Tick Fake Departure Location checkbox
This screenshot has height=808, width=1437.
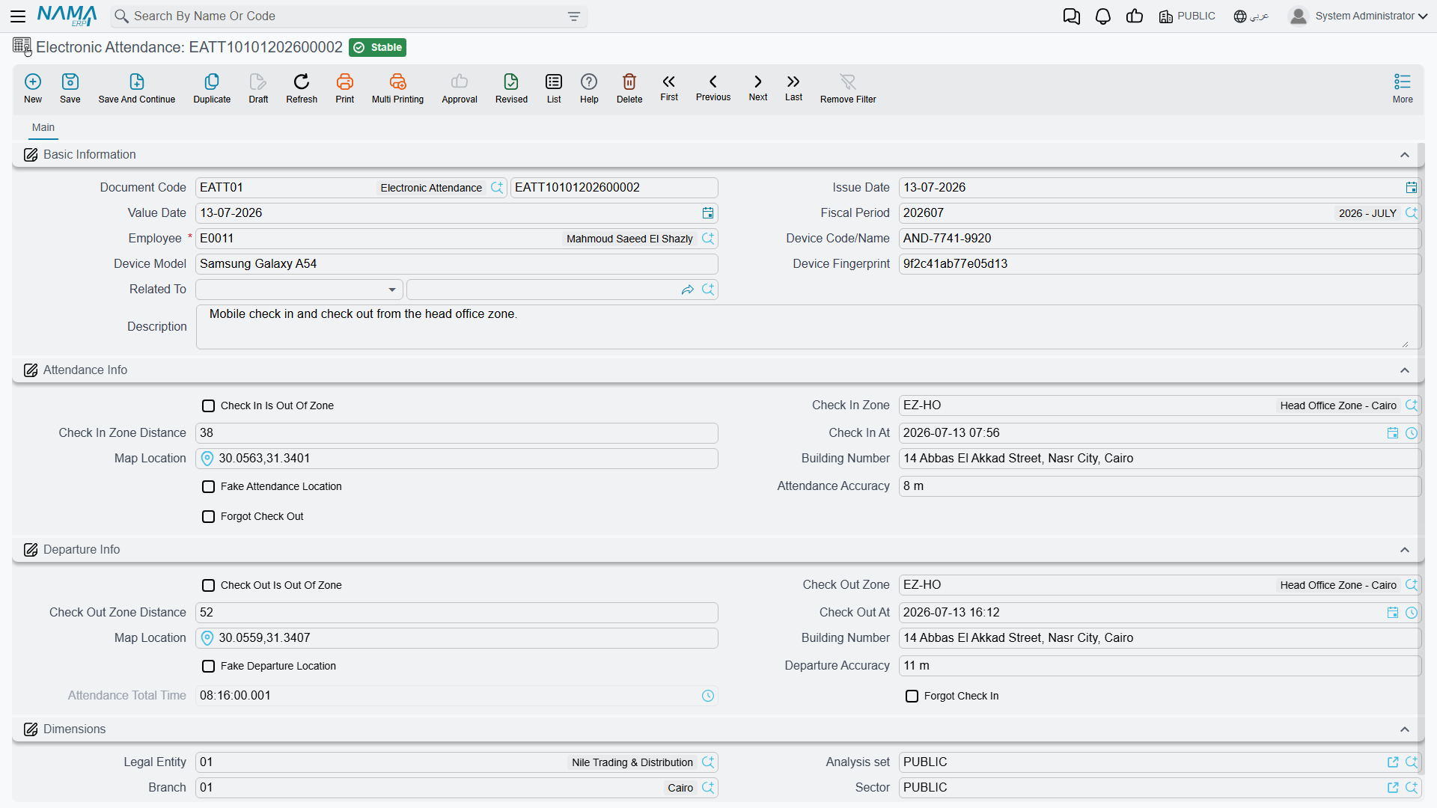tap(209, 667)
